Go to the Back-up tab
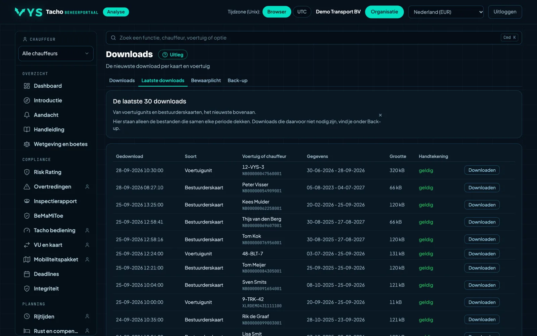 click(x=237, y=81)
